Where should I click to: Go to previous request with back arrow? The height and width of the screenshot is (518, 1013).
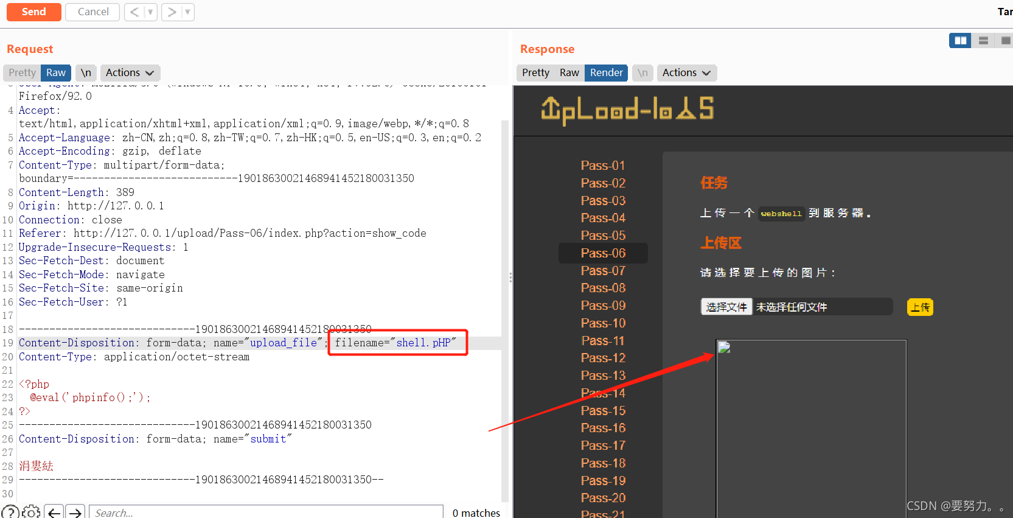coord(134,12)
